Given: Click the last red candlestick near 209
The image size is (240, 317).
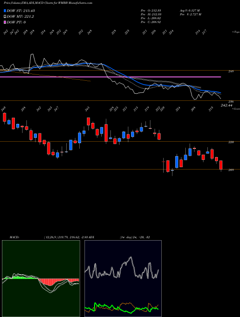Looking at the screenshot, I should (x=221, y=165).
